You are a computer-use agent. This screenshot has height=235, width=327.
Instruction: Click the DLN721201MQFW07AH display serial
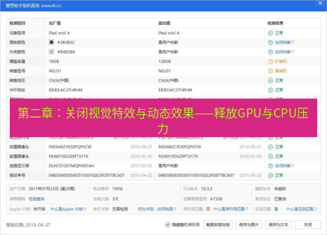71,166
